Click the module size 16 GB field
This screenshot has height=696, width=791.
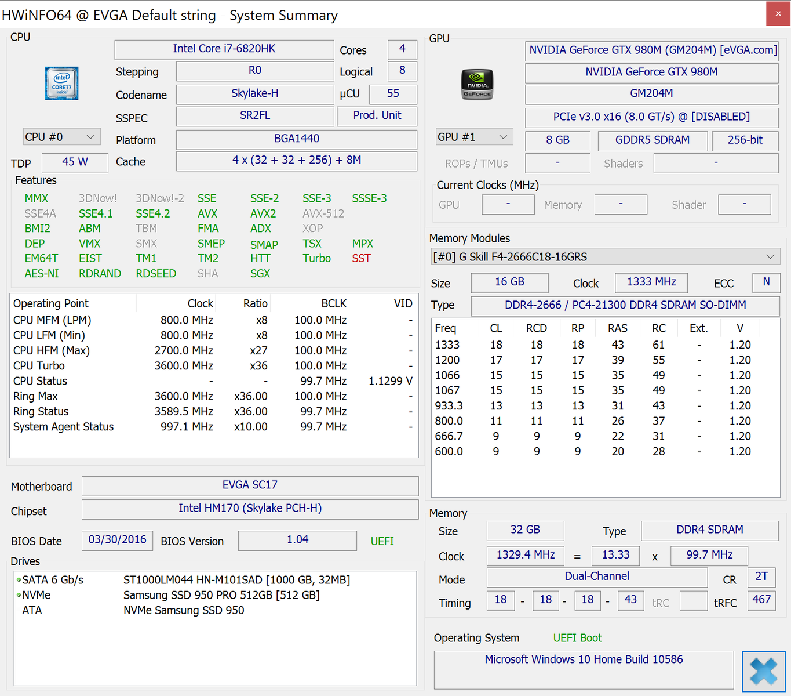(510, 282)
